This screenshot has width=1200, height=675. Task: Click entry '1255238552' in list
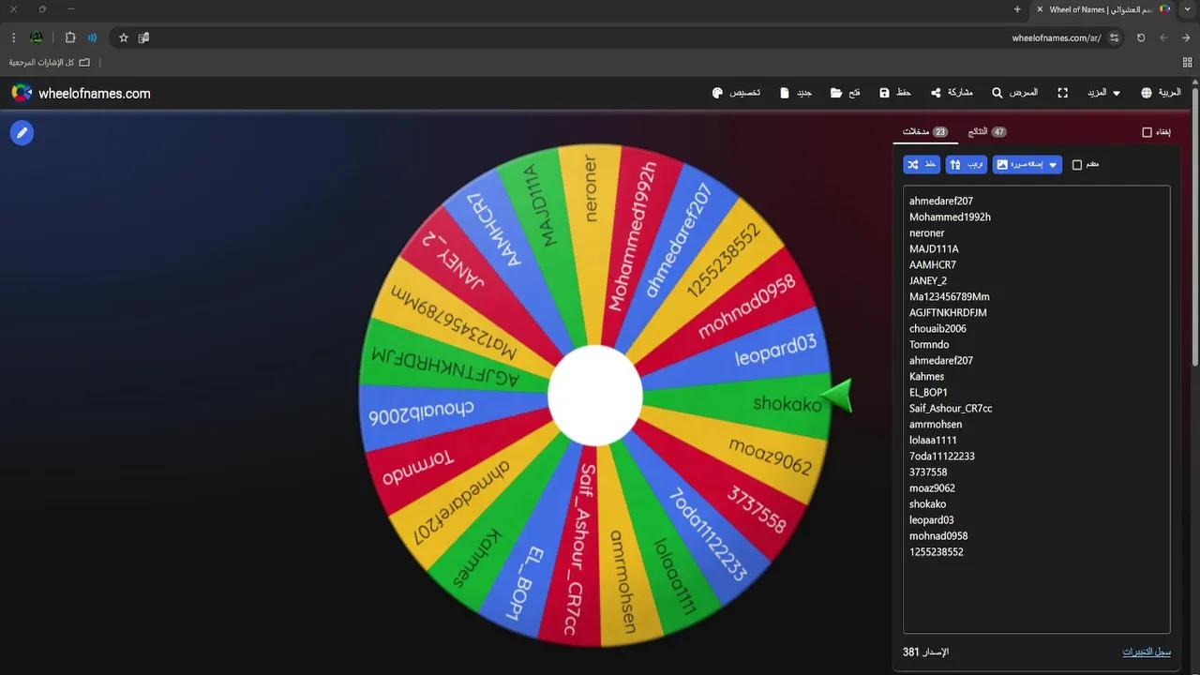[936, 552]
